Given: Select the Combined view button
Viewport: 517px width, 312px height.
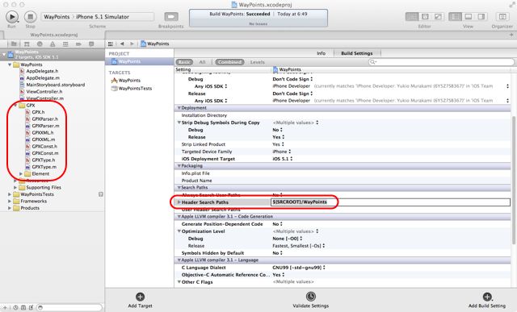Looking at the screenshot, I should point(229,62).
